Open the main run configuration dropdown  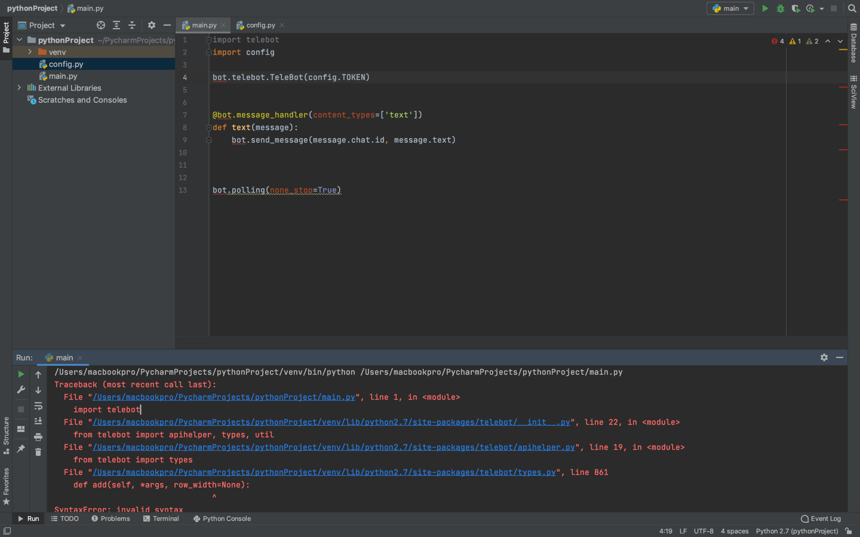coord(730,9)
